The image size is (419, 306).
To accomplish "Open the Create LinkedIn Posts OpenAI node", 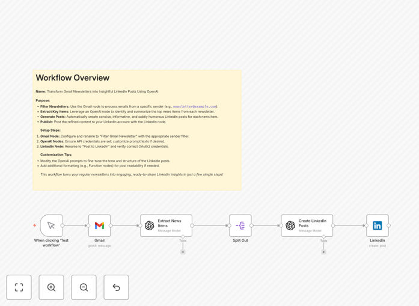I will (x=307, y=225).
